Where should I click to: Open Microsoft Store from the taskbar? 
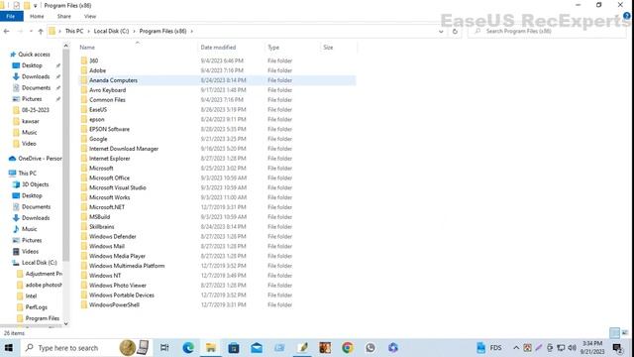(x=234, y=348)
